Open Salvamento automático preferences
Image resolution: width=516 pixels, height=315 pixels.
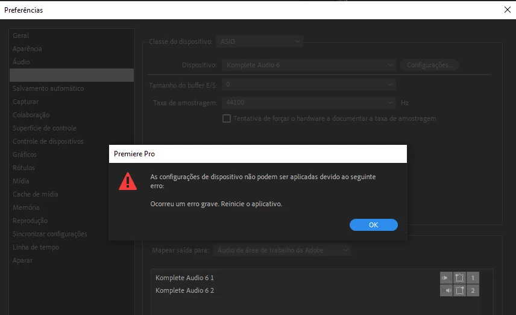(x=72, y=88)
